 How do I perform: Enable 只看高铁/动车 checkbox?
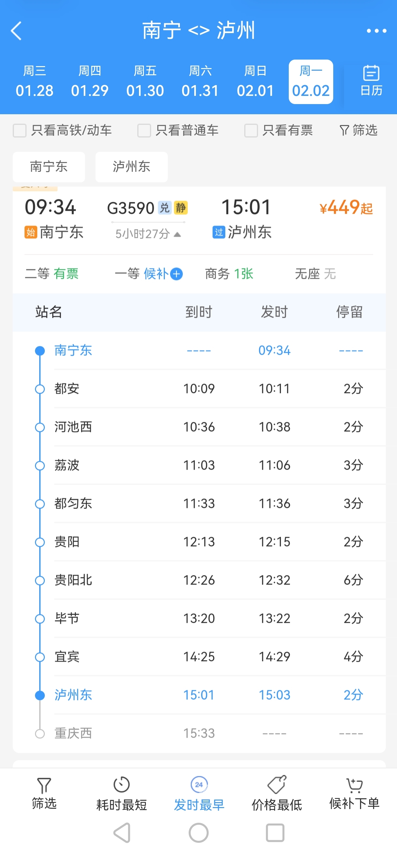[x=20, y=130]
